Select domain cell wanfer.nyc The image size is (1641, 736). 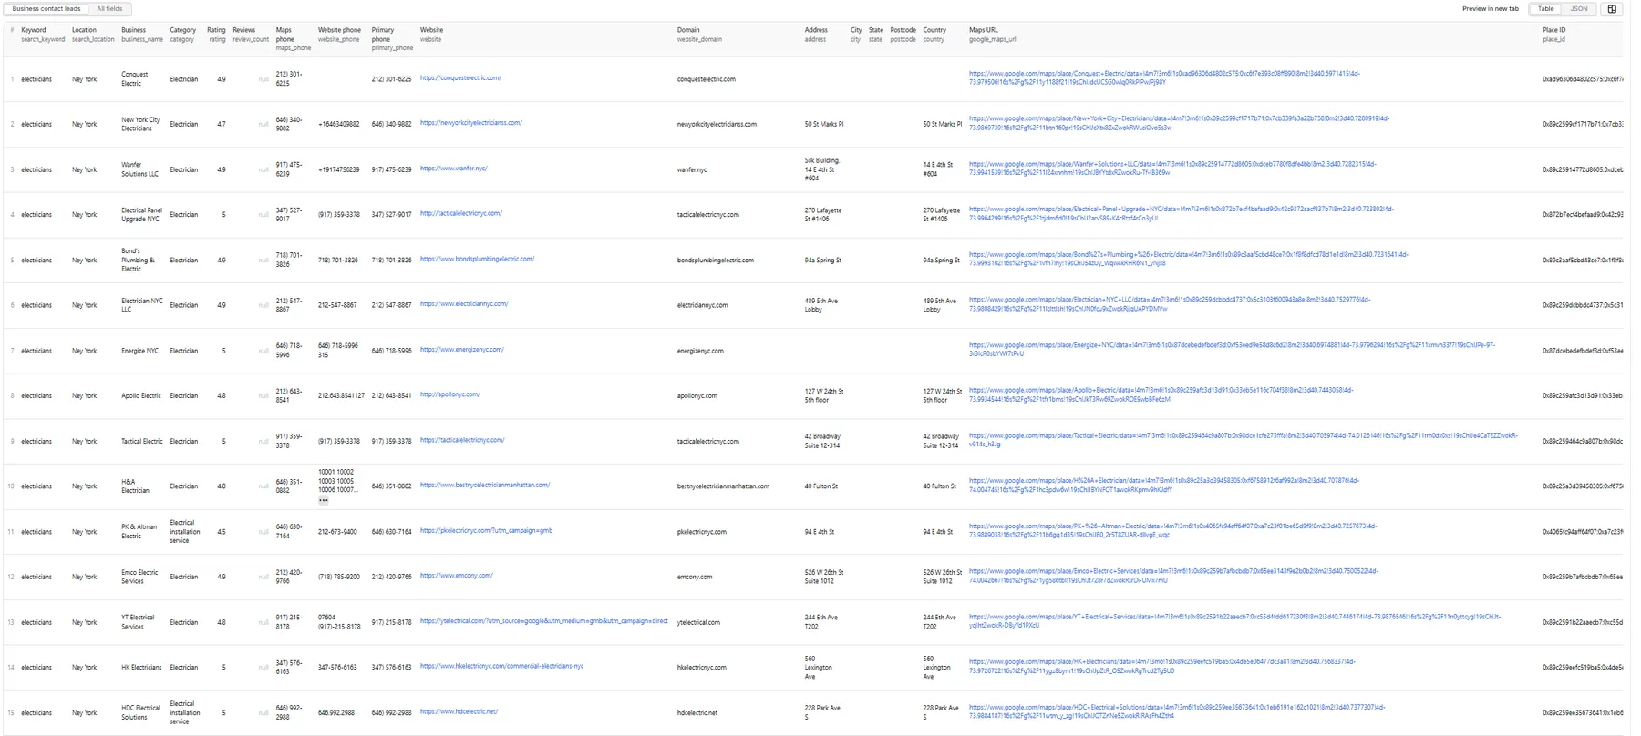692,169
